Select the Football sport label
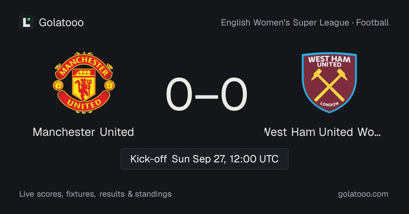 click(373, 23)
